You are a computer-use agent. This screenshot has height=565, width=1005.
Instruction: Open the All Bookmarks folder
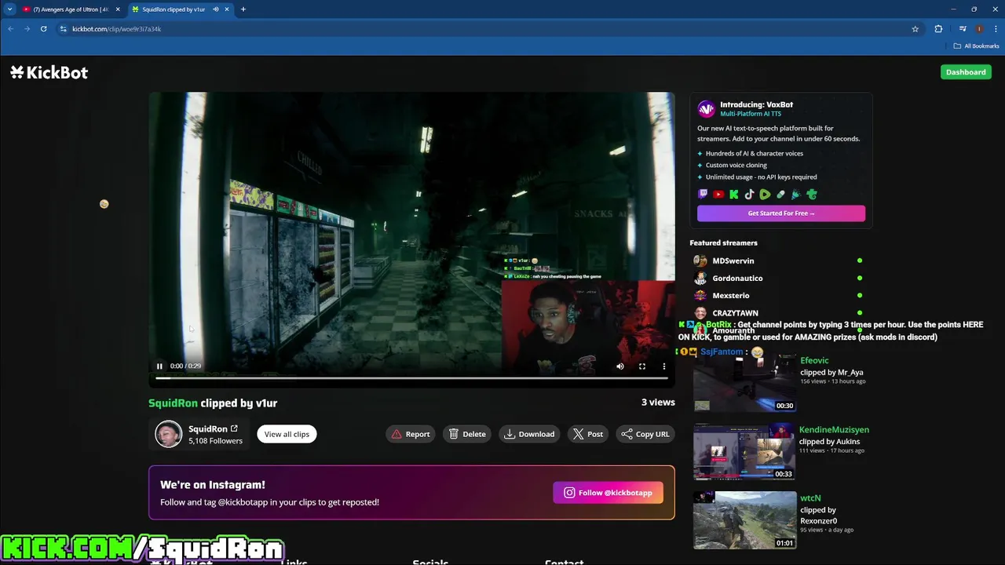coord(976,46)
